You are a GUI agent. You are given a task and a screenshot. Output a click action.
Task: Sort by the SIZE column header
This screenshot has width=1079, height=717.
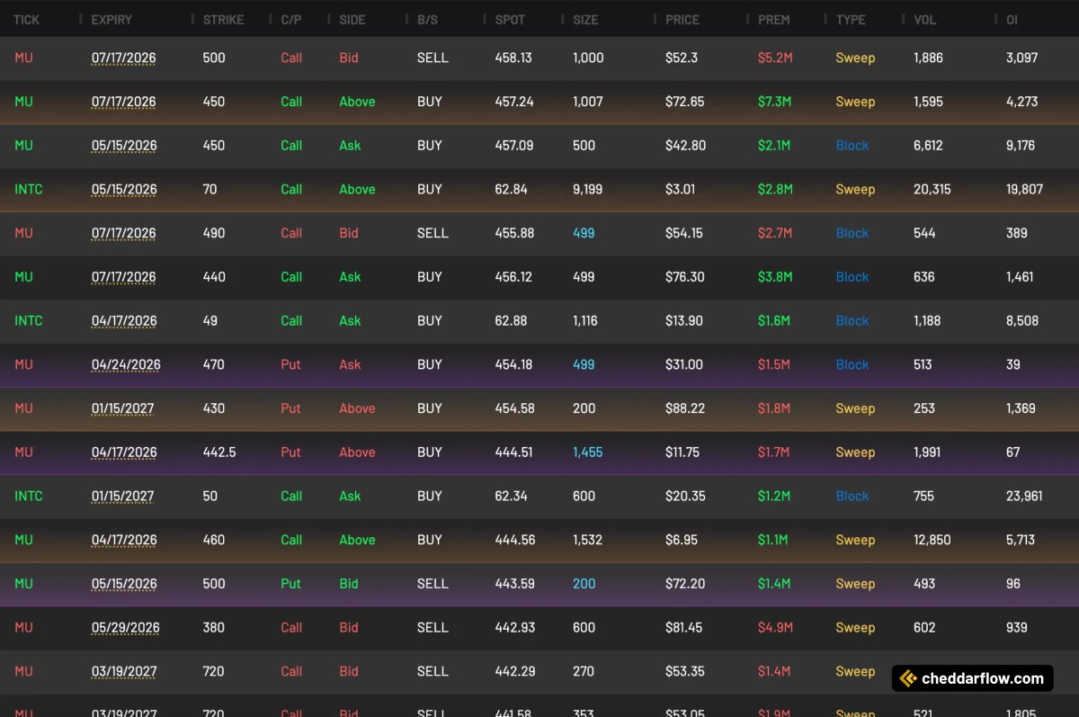tap(585, 20)
